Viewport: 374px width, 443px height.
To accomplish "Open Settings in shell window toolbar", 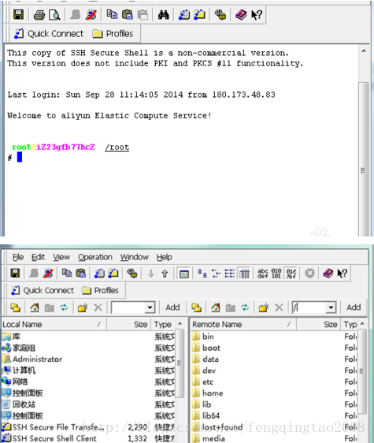I will point(220,15).
